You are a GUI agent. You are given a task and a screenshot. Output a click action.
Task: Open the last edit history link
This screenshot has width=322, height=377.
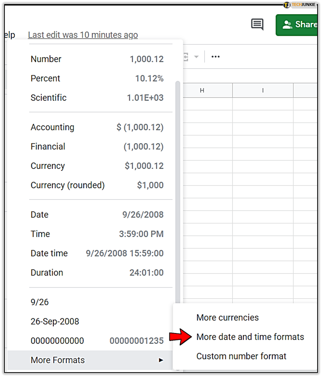[x=83, y=35]
